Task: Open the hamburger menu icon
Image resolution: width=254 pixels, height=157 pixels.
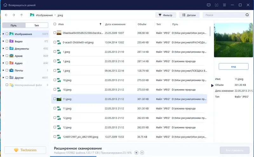Action: (x=224, y=5)
